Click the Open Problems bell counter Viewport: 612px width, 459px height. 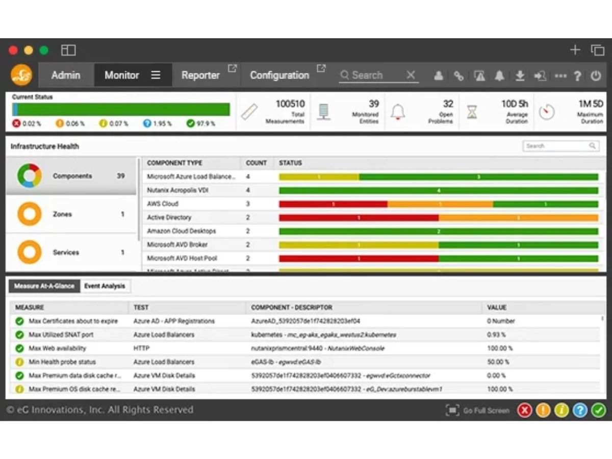(423, 111)
